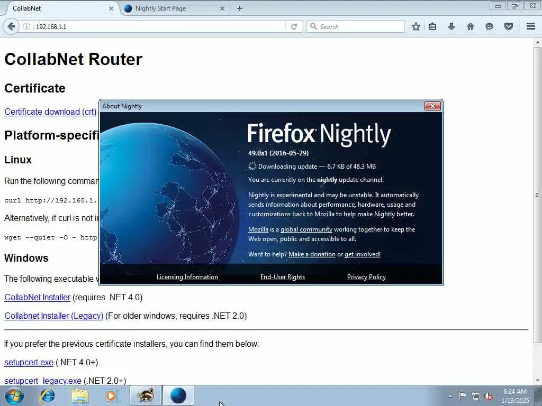Image resolution: width=542 pixels, height=406 pixels.
Task: Open Windows Explorer folder in taskbar
Action: click(x=80, y=395)
